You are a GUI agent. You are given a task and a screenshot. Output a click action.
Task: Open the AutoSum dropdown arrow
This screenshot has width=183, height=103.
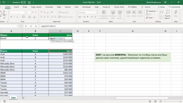(x=158, y=11)
